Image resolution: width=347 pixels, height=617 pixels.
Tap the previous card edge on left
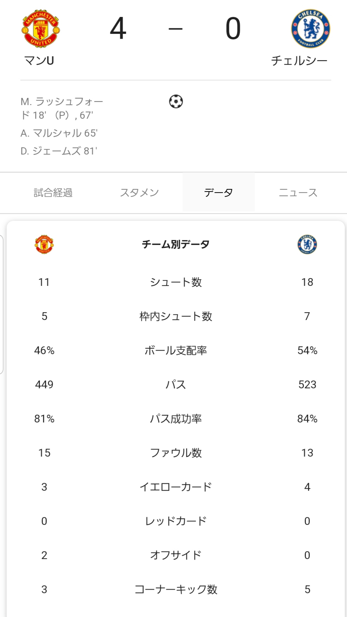click(2, 304)
